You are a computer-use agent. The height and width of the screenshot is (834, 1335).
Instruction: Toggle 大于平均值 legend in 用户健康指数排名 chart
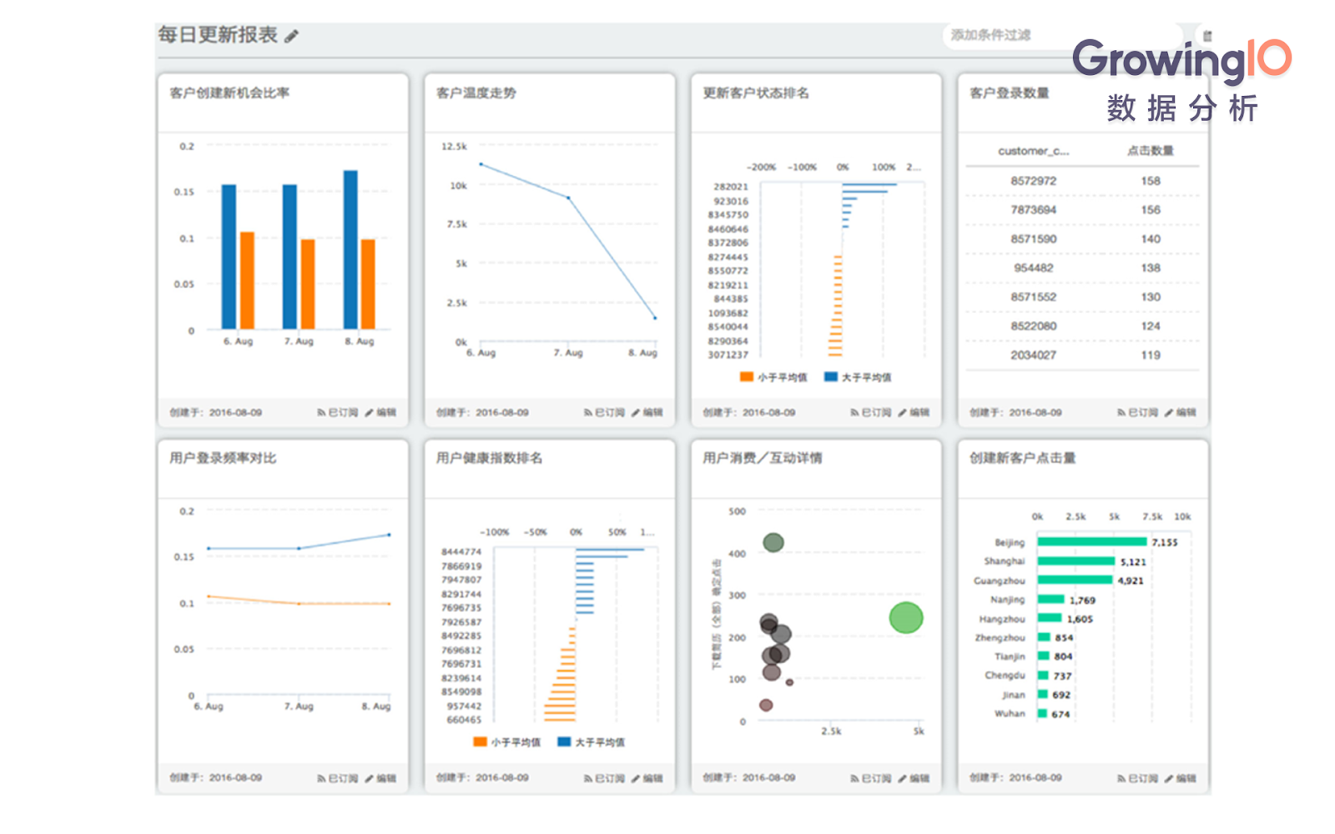pos(591,741)
